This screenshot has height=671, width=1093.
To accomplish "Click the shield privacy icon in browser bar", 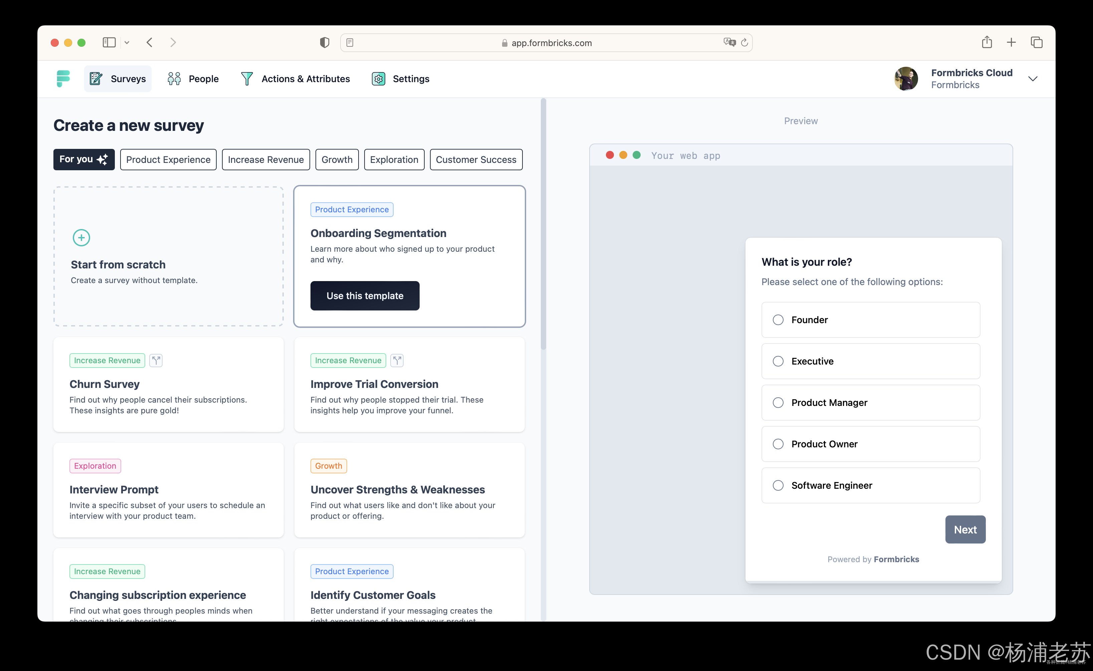I will (325, 42).
